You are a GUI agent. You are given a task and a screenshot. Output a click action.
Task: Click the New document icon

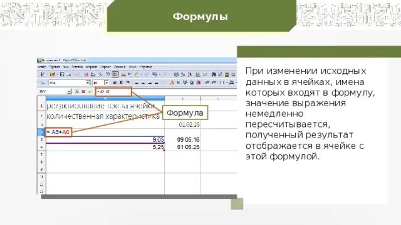43,74
